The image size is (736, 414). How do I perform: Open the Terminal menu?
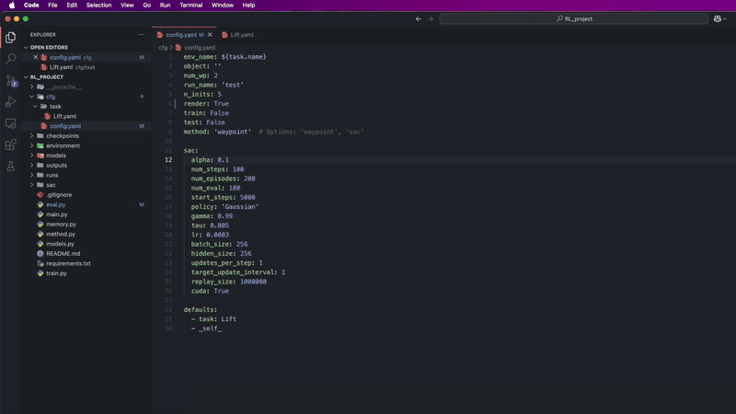pos(190,6)
